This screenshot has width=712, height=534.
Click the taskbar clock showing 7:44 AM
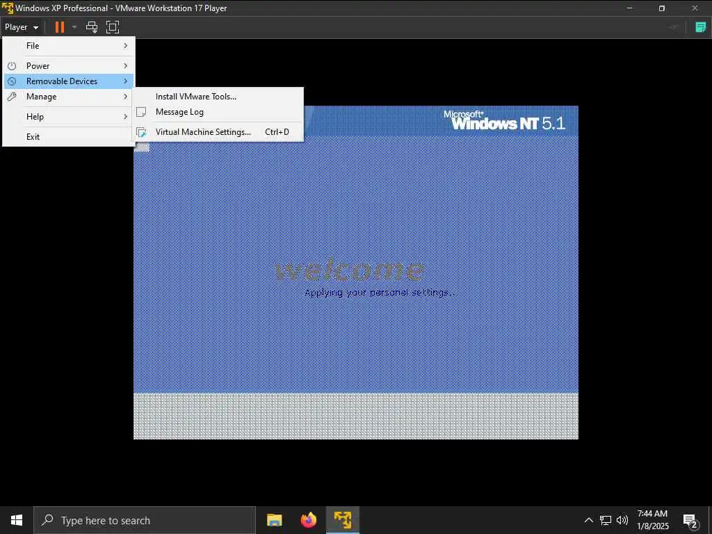click(x=652, y=520)
